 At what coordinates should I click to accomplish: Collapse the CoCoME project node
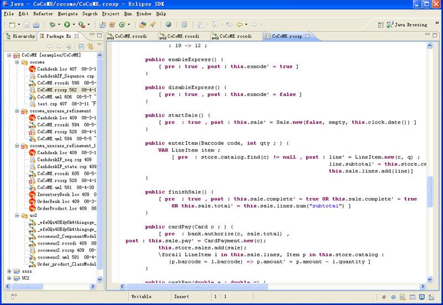tap(9, 55)
